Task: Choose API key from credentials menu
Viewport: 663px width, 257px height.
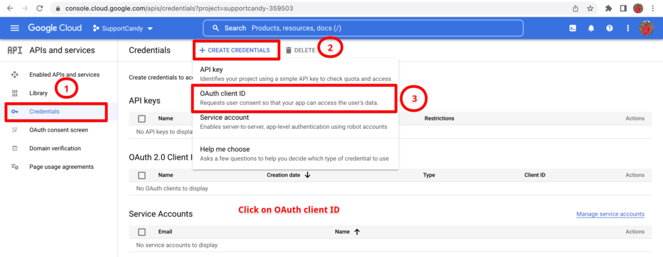Action: 295,74
